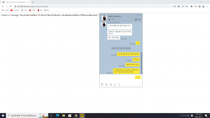Focus the address bar URL
The width and height of the screenshot is (210, 118).
pyautogui.click(x=33, y=7)
